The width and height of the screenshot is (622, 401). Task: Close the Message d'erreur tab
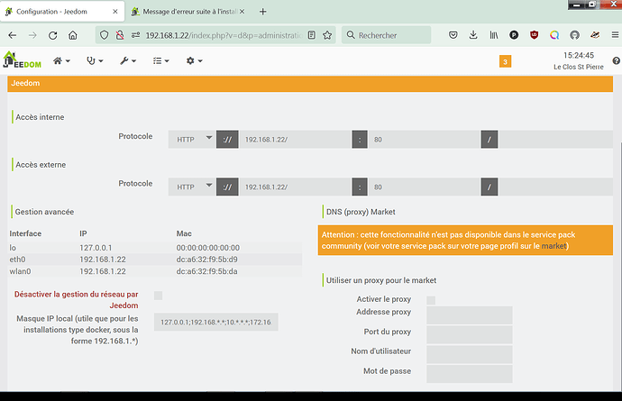coord(242,12)
